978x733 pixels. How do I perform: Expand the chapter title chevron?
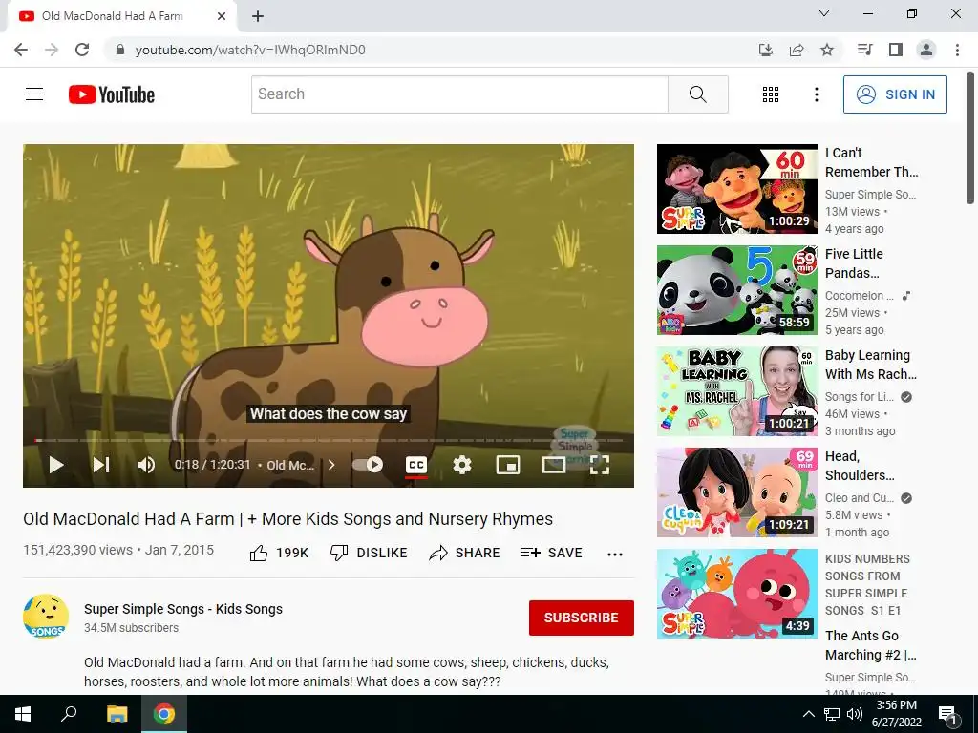click(331, 465)
